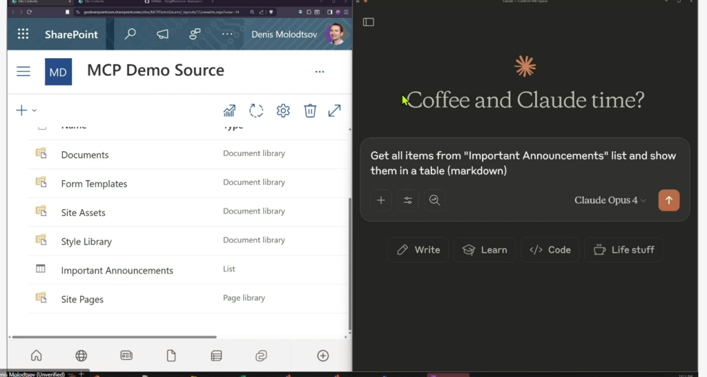Open the Documents library

(85, 155)
